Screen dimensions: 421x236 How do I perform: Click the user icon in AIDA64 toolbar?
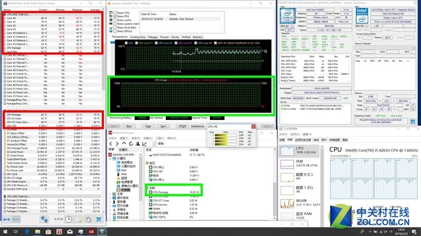point(137,144)
